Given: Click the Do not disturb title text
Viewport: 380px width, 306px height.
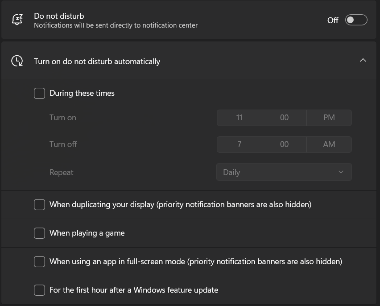Looking at the screenshot, I should click(x=59, y=16).
